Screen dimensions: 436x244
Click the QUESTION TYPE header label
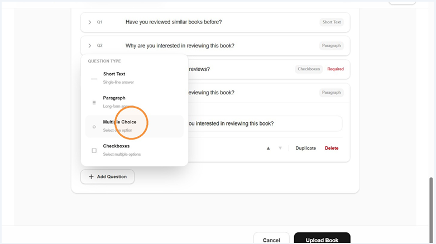click(x=104, y=61)
